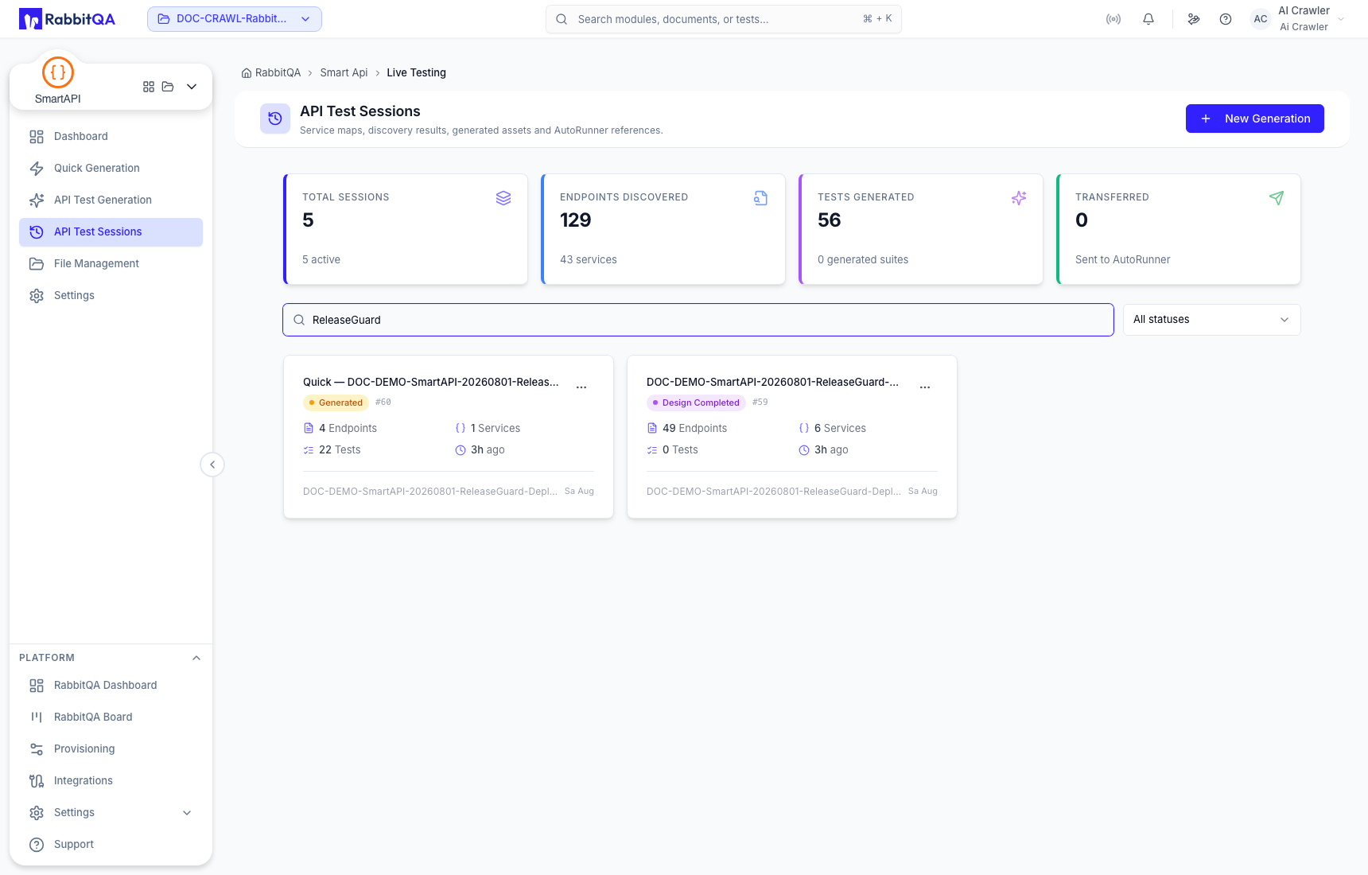Go to Quick Generation

point(111,169)
